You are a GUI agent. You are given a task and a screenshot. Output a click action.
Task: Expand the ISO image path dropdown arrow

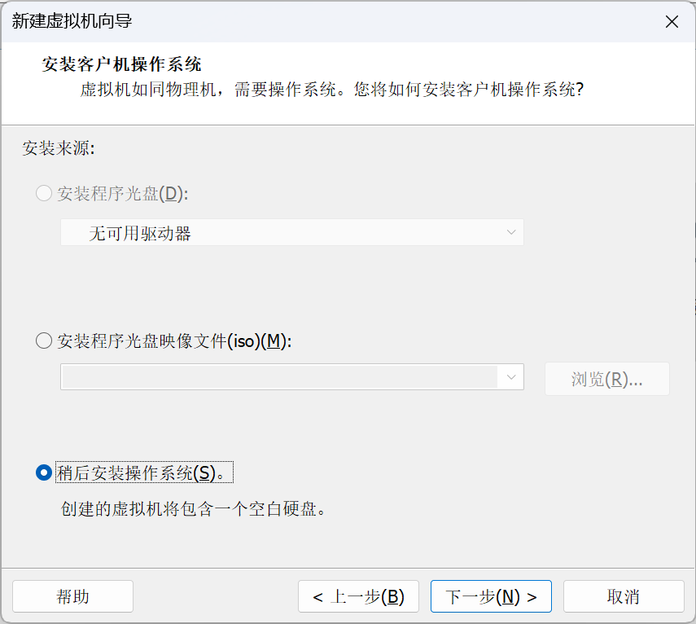[511, 377]
